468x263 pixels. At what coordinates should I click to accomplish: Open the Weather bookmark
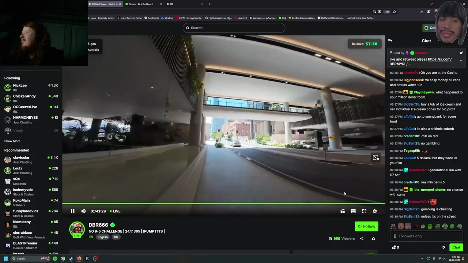pyautogui.click(x=167, y=18)
